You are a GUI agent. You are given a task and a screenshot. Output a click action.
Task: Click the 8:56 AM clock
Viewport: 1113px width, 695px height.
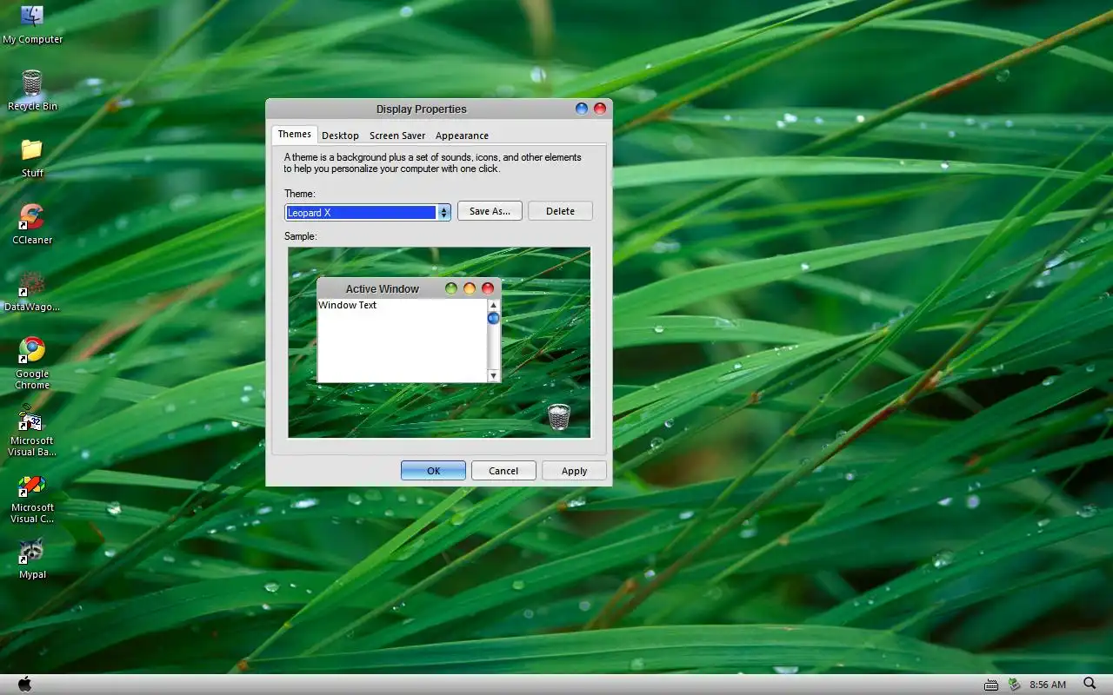pos(1048,685)
